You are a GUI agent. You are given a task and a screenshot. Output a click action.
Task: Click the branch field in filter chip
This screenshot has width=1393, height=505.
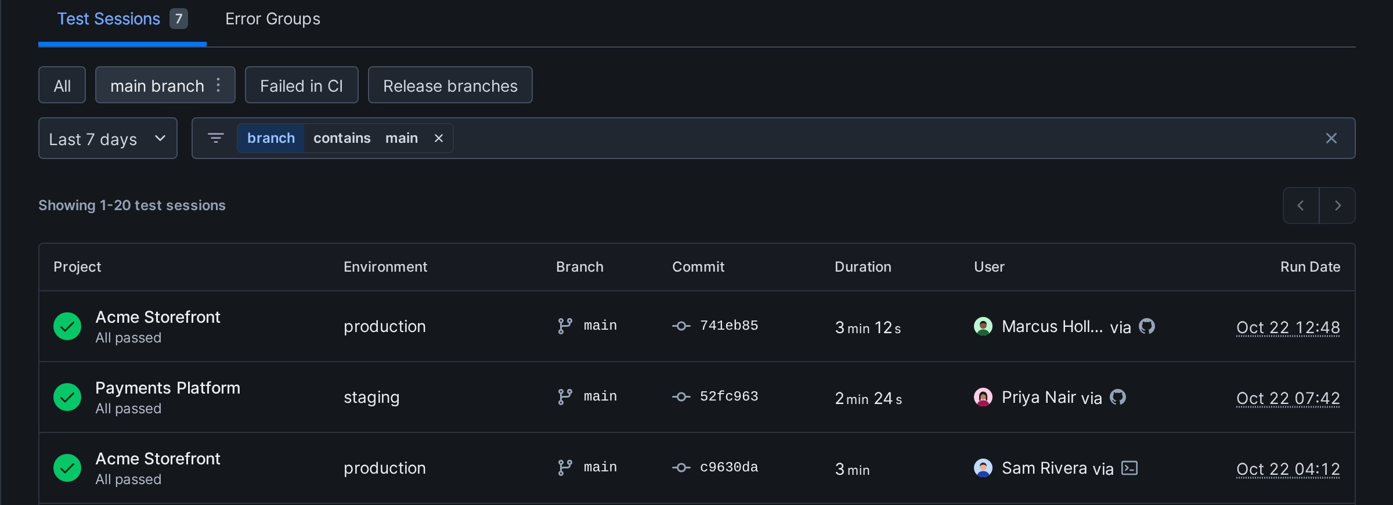point(271,138)
